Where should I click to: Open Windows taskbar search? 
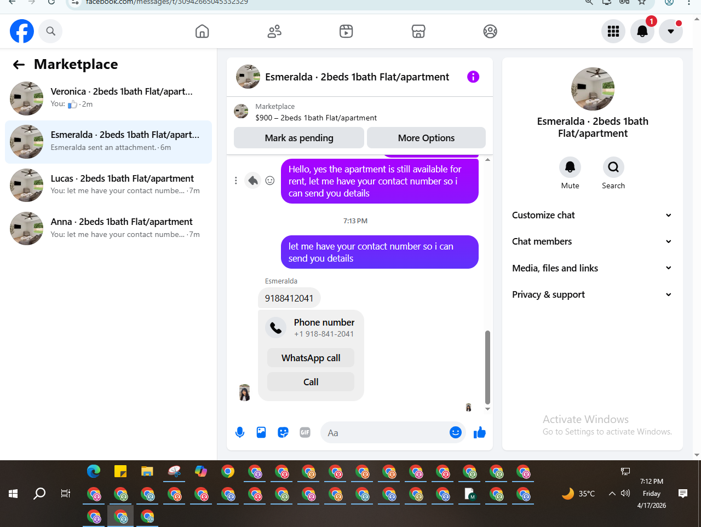pos(39,494)
